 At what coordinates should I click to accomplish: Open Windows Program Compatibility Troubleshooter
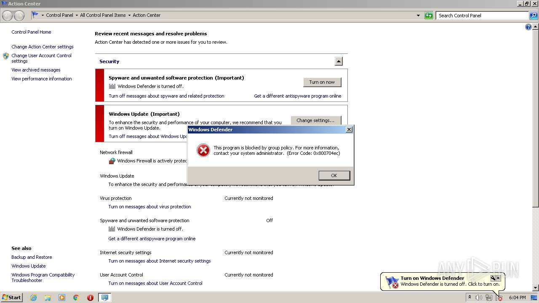point(43,277)
